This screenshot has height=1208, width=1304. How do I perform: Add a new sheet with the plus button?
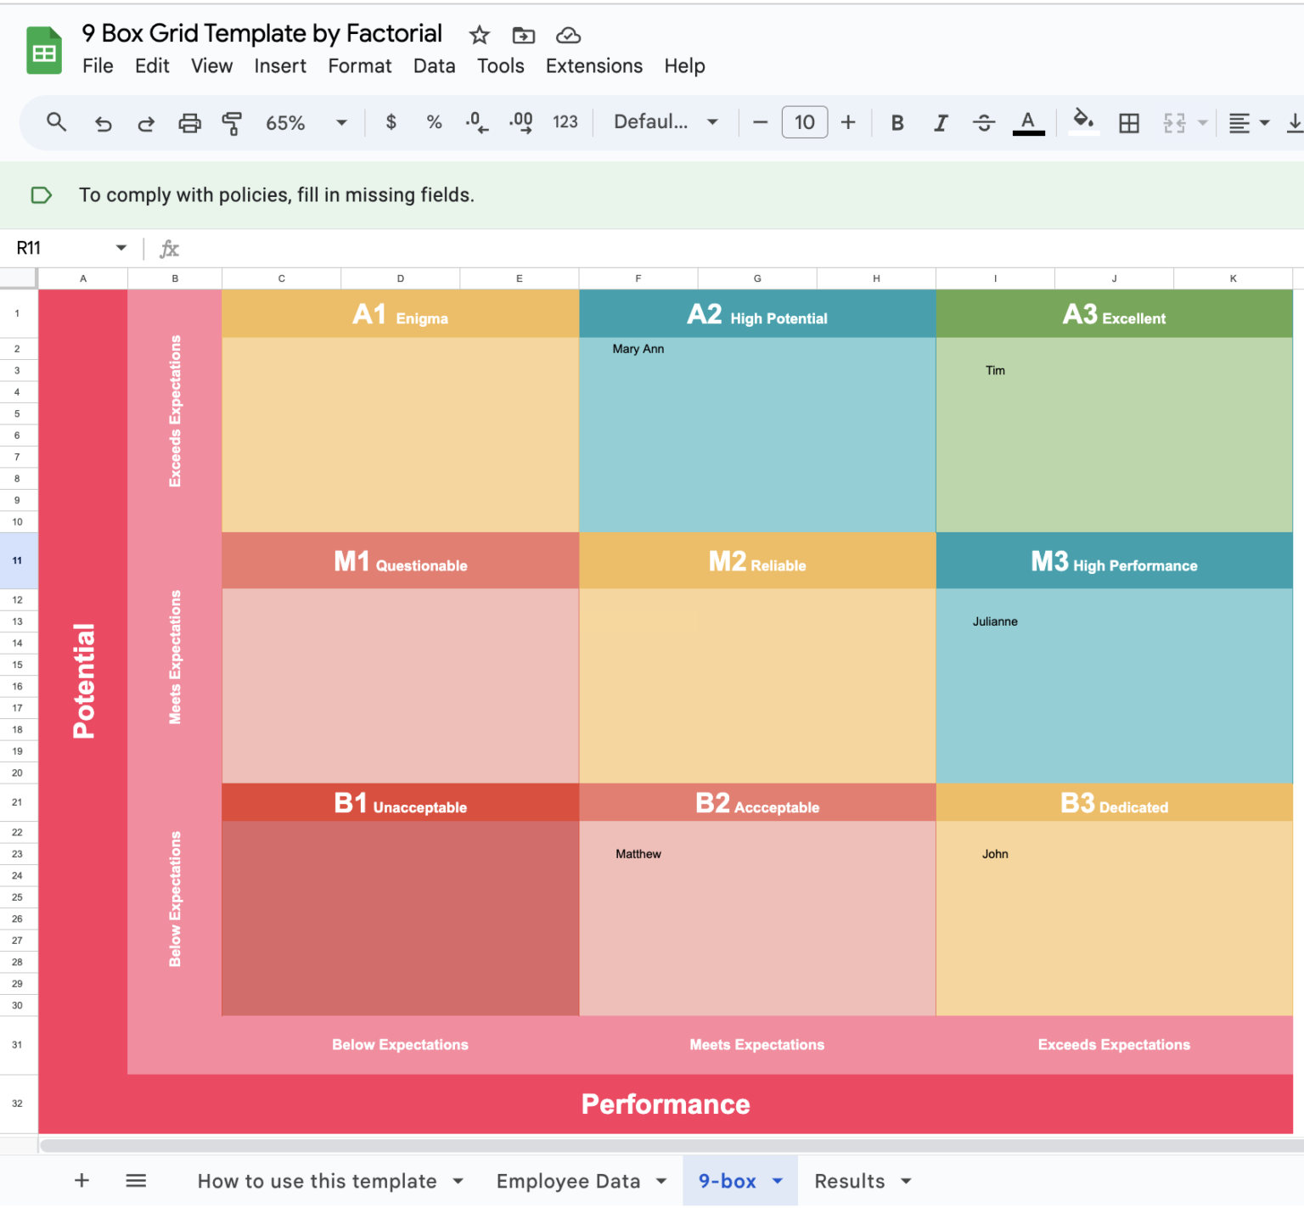81,1180
